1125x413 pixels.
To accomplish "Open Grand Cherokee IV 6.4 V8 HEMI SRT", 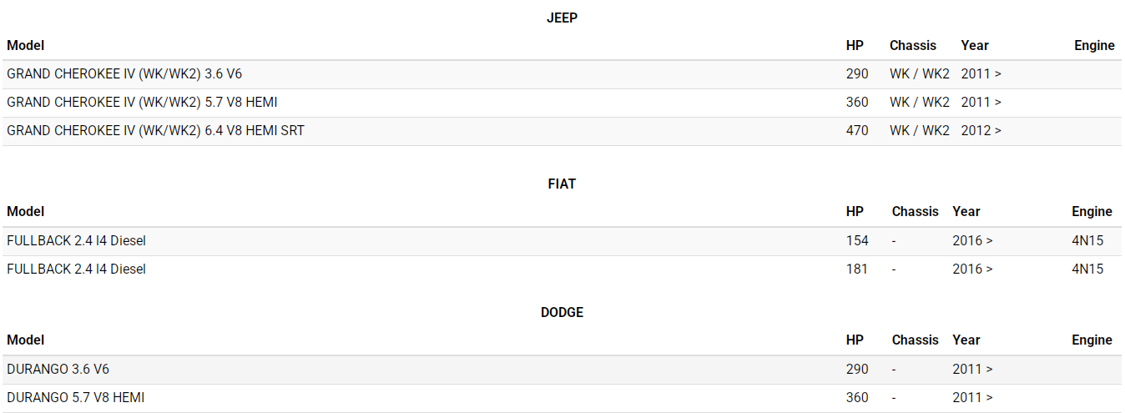I will point(155,130).
